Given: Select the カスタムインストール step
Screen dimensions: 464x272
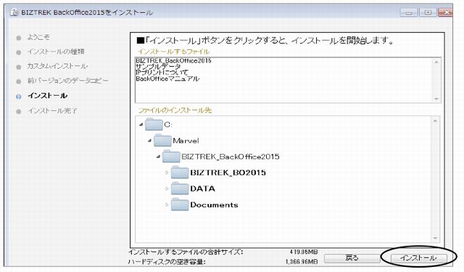Looking at the screenshot, I should 57,66.
